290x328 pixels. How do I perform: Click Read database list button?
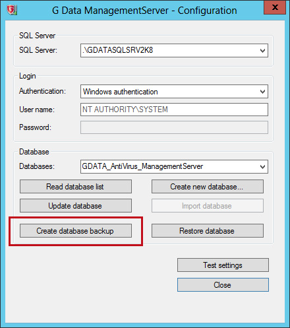pyautogui.click(x=76, y=187)
